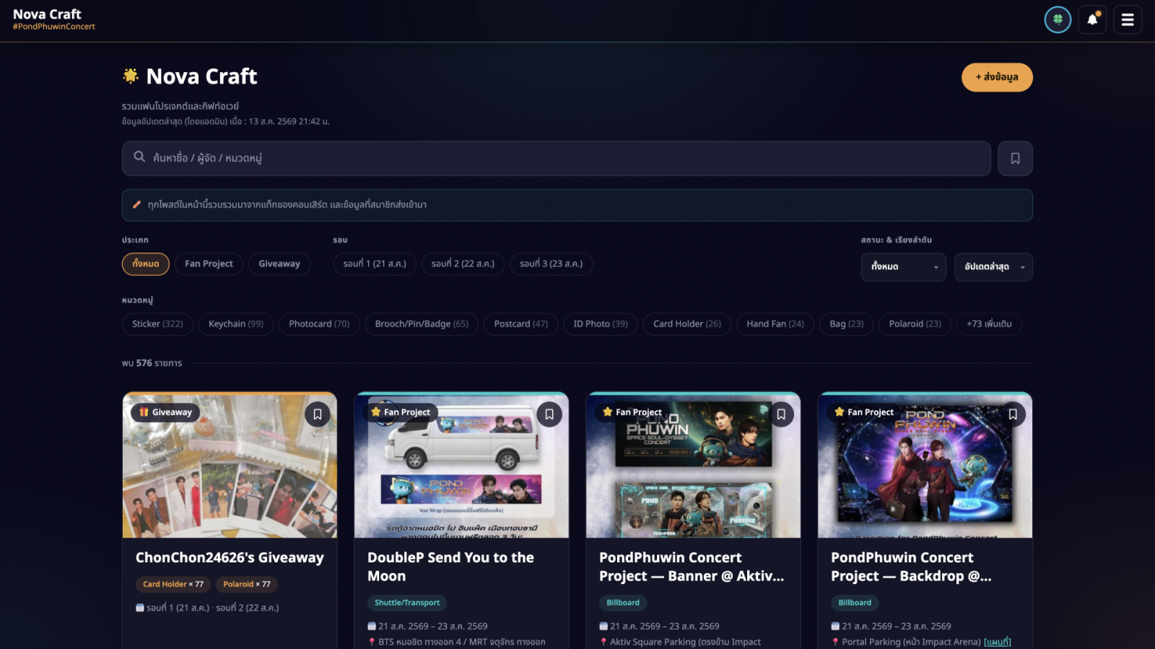Open the ทั้งหมด status dropdown
This screenshot has height=649, width=1155.
[x=903, y=267]
